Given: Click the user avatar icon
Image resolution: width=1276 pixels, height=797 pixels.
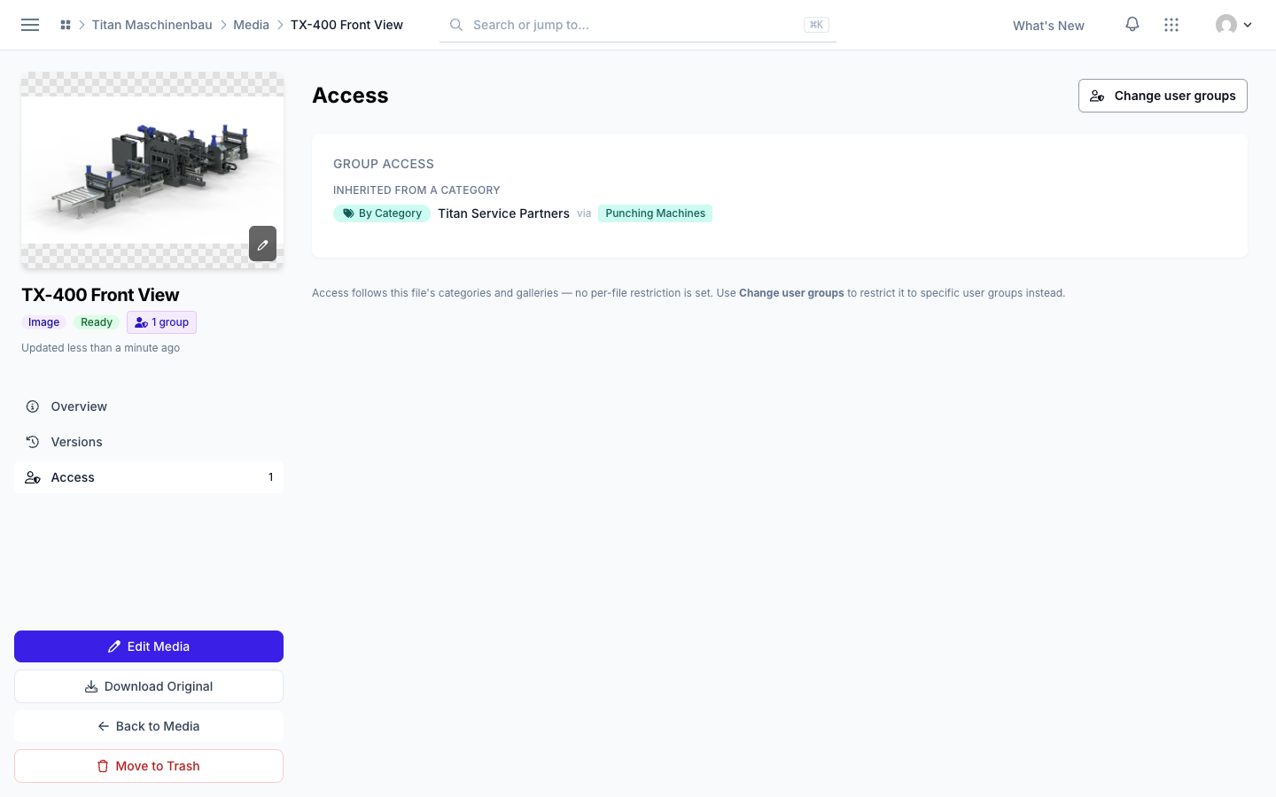Looking at the screenshot, I should pos(1226,25).
